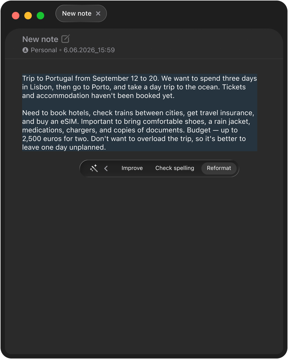Apply the Reformat action
Screen dimensions: 288x359
click(x=219, y=168)
